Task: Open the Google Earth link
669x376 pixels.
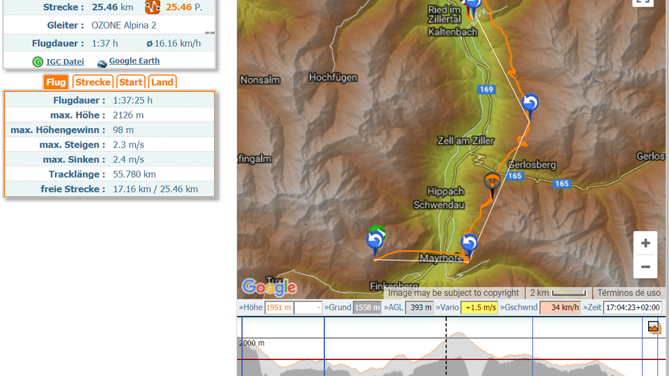Action: 134,61
